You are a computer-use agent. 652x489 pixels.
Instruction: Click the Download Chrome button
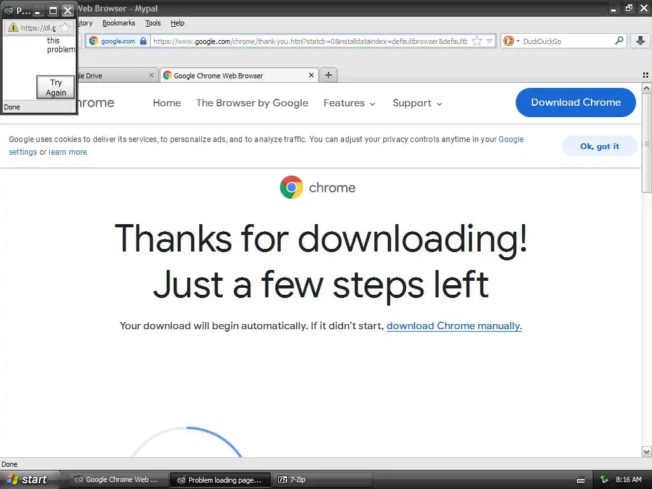coord(576,103)
